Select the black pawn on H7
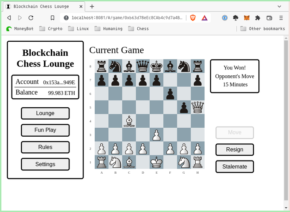 (x=198, y=80)
